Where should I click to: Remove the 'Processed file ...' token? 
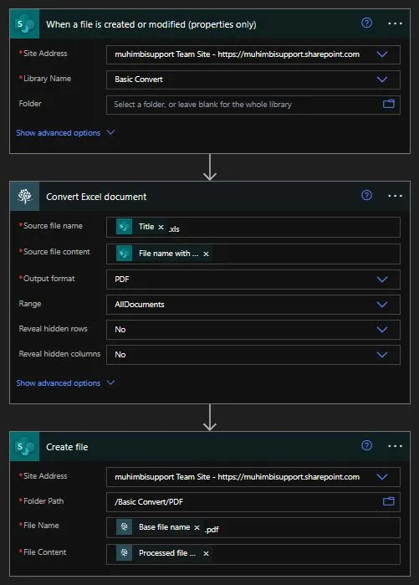click(x=206, y=553)
